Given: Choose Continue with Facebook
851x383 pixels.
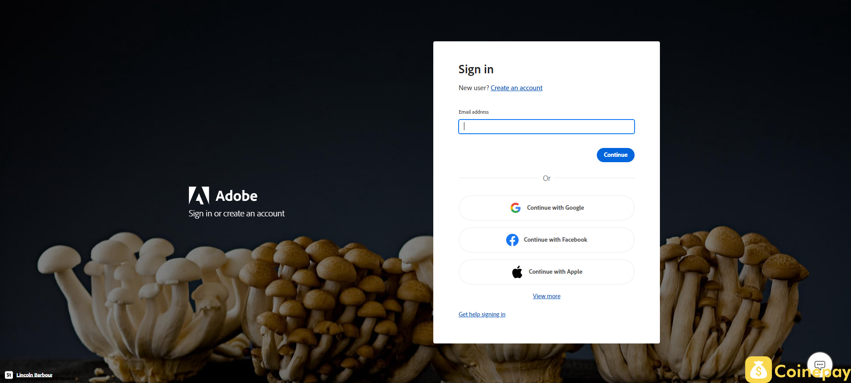Looking at the screenshot, I should pyautogui.click(x=547, y=240).
